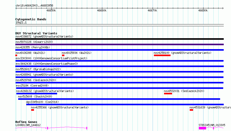The image size is (231, 131).
Task: Click the 46680k ruler label
Action: coord(203,10)
